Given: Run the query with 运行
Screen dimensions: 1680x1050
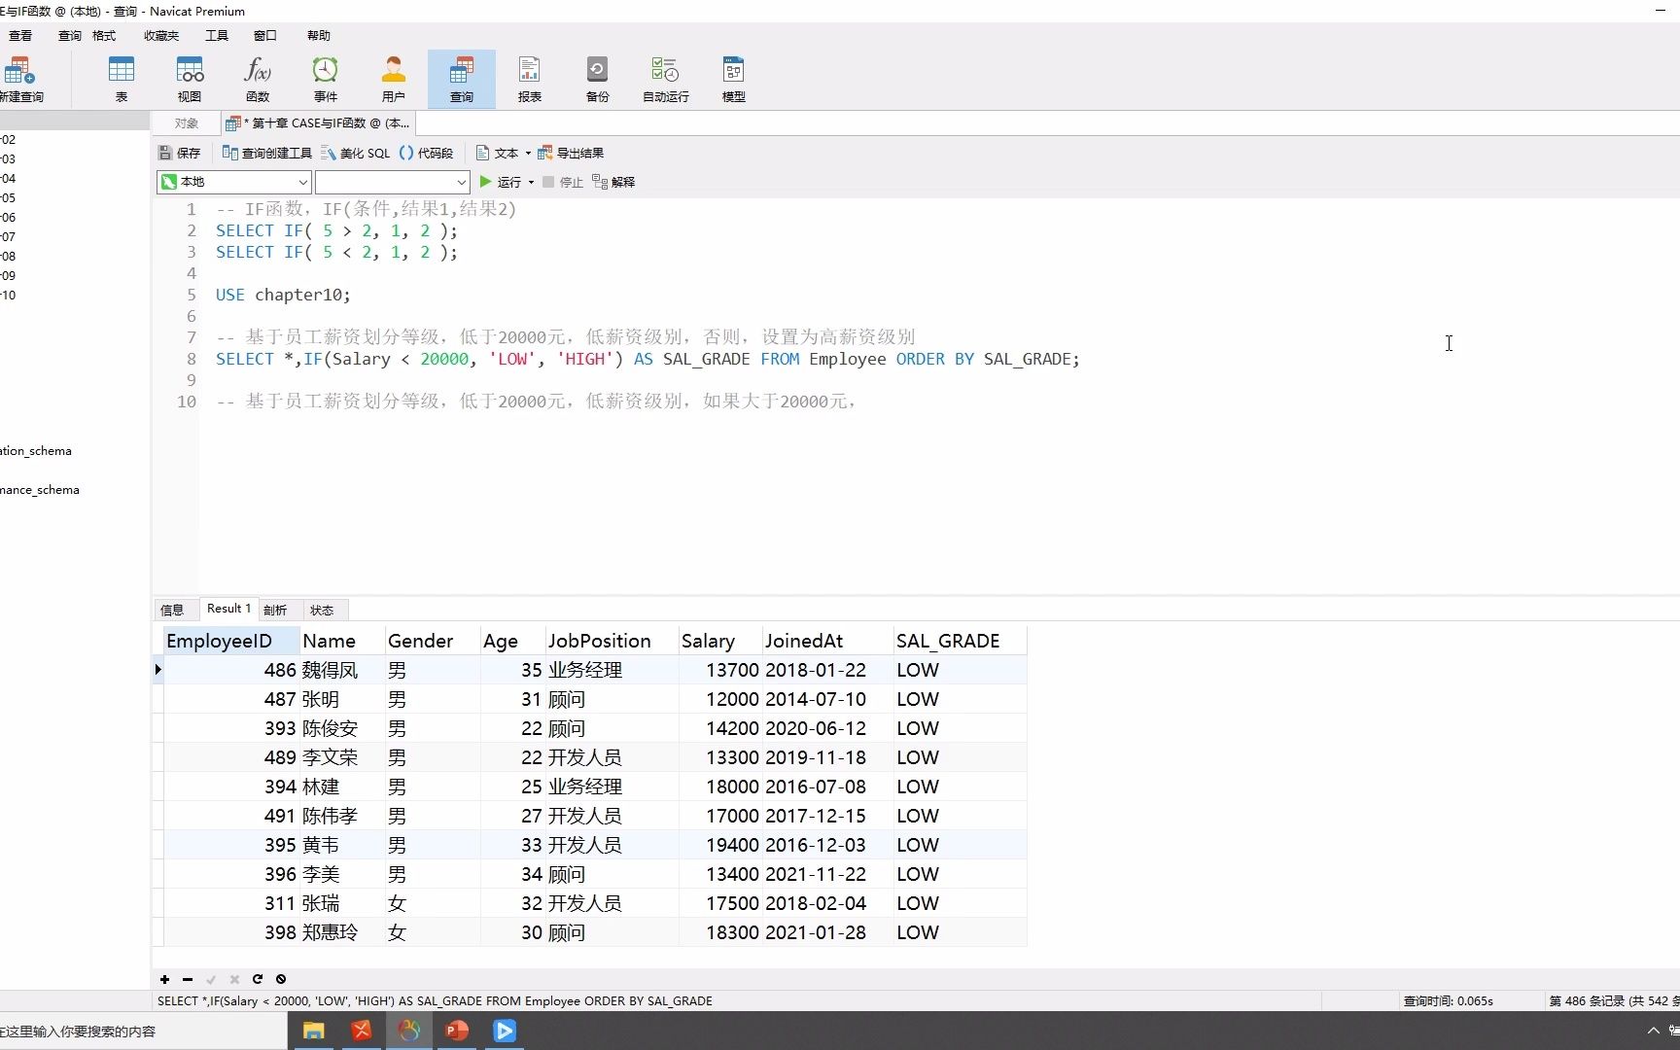Looking at the screenshot, I should coord(504,182).
